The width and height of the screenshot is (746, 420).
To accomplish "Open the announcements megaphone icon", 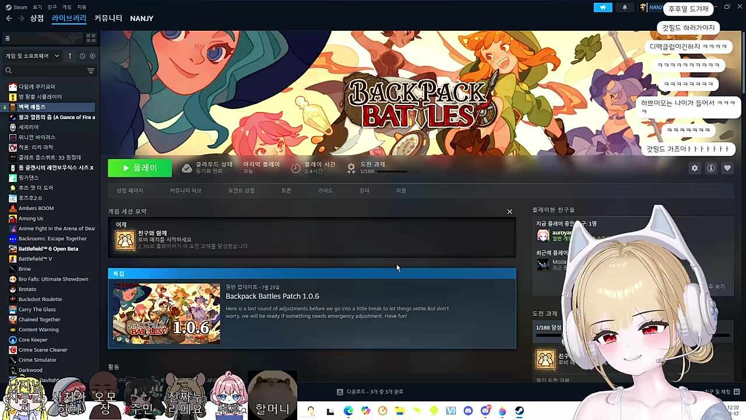I will 603,7.
